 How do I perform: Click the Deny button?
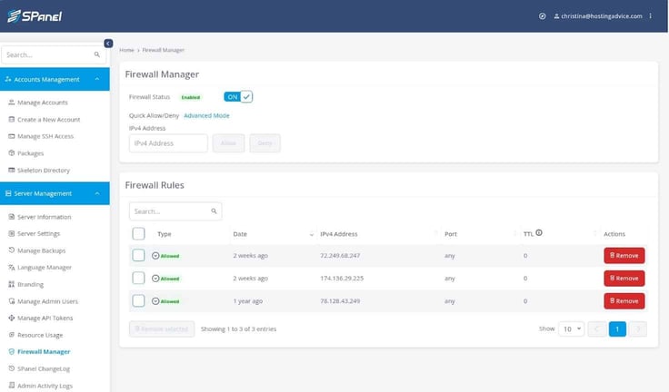(x=265, y=143)
